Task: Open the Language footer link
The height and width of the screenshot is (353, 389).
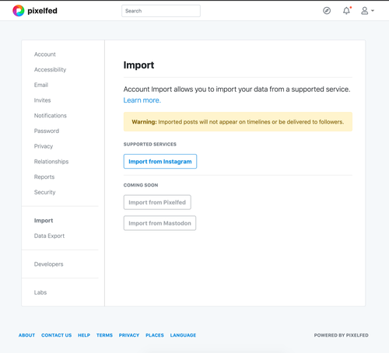Action: (x=183, y=335)
